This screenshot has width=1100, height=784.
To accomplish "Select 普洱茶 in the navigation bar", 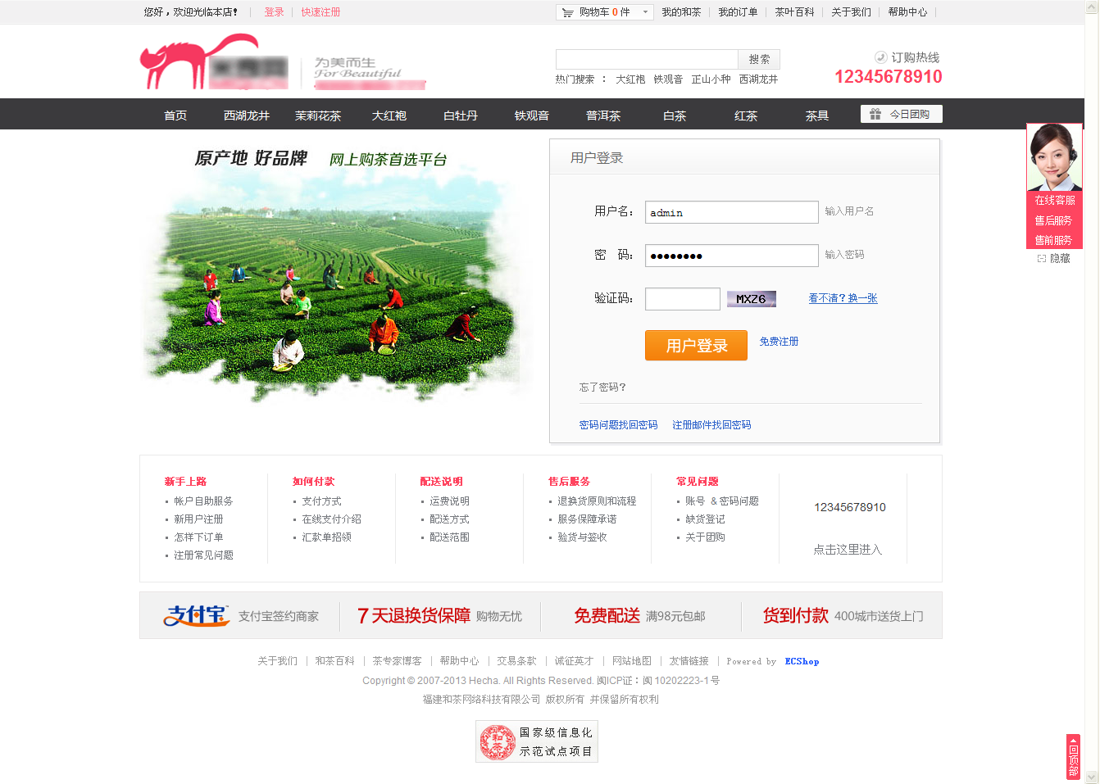I will pos(603,116).
